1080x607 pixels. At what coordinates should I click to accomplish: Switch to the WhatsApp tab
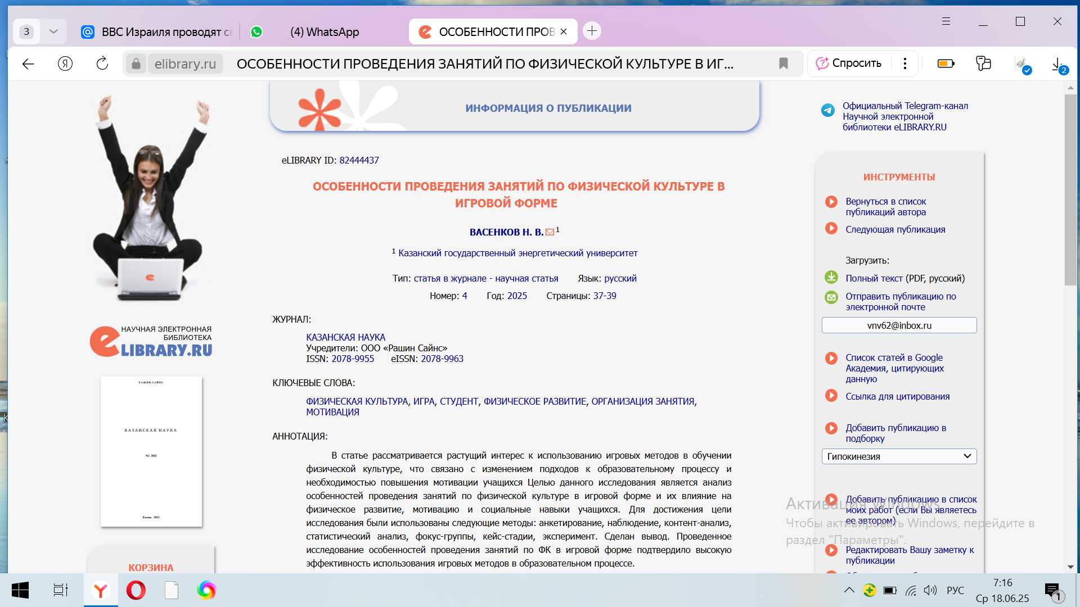pos(323,32)
